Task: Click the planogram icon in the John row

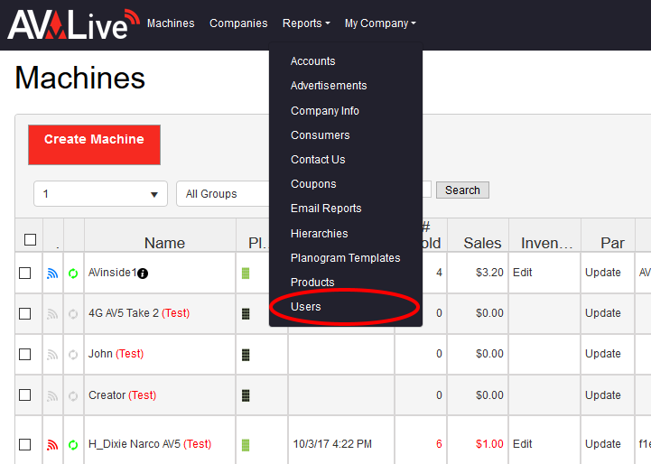Action: tap(246, 355)
